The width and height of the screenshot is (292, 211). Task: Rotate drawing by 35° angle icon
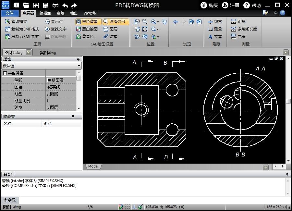point(137,37)
